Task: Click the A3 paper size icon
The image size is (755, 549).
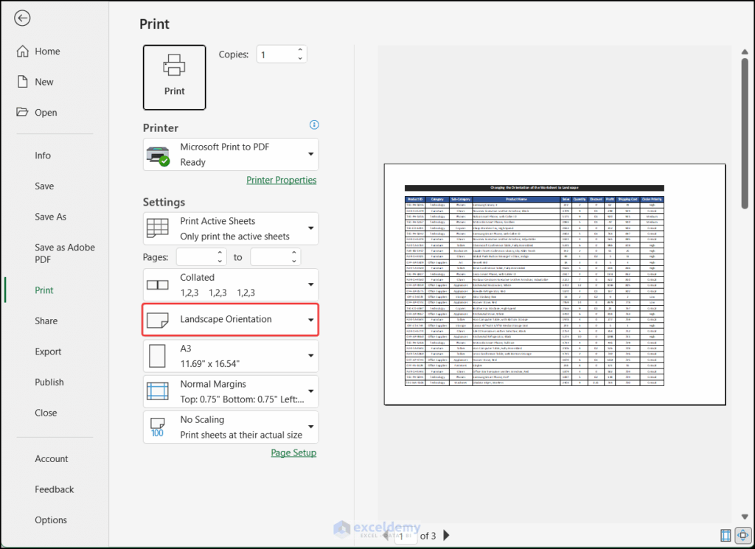Action: tap(158, 356)
